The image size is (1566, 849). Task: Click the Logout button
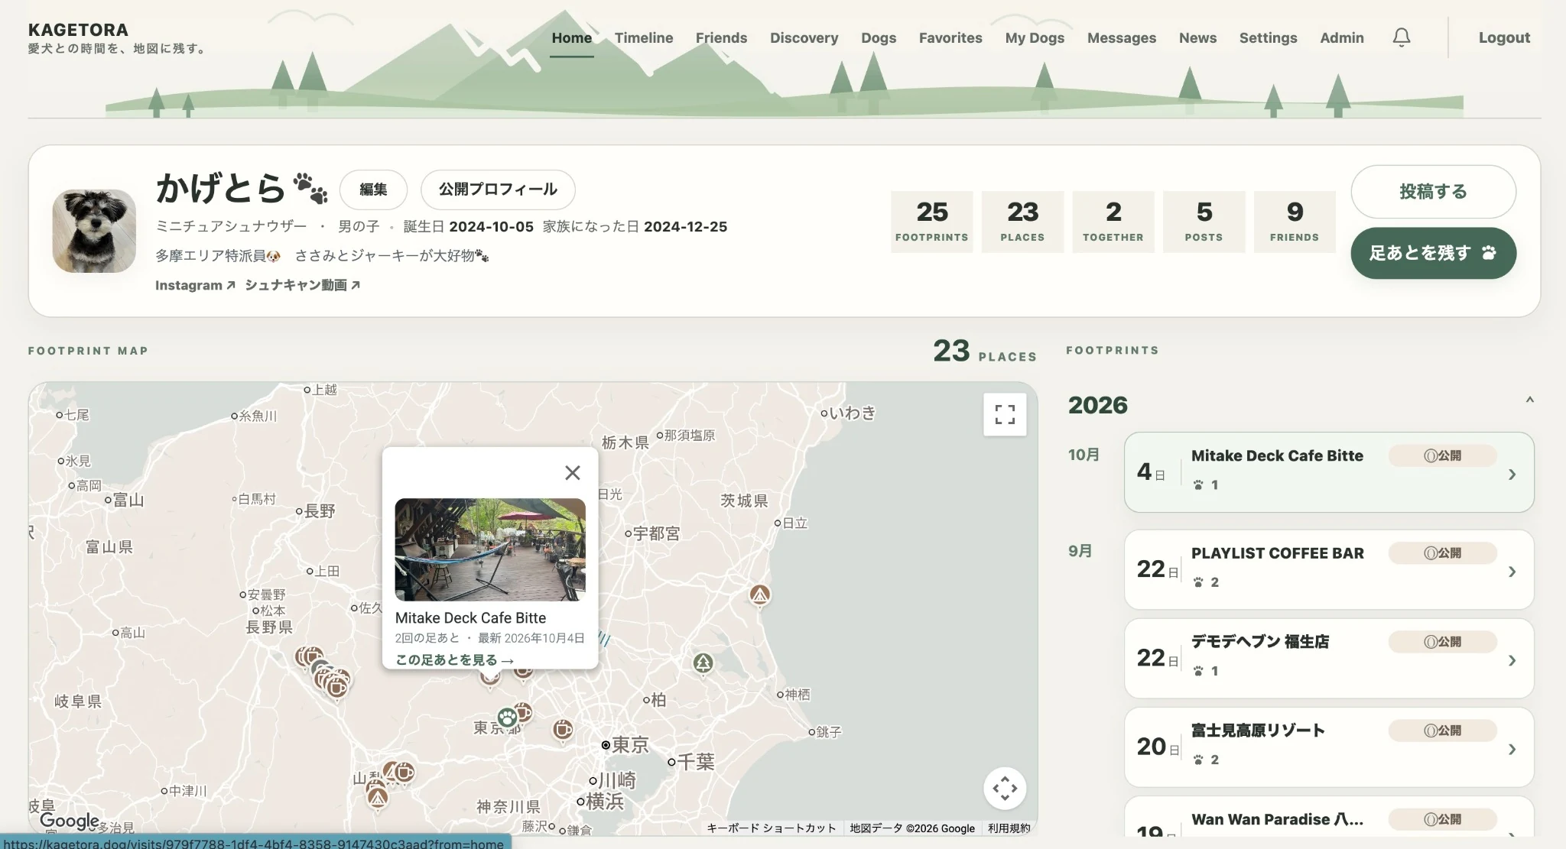[1504, 37]
